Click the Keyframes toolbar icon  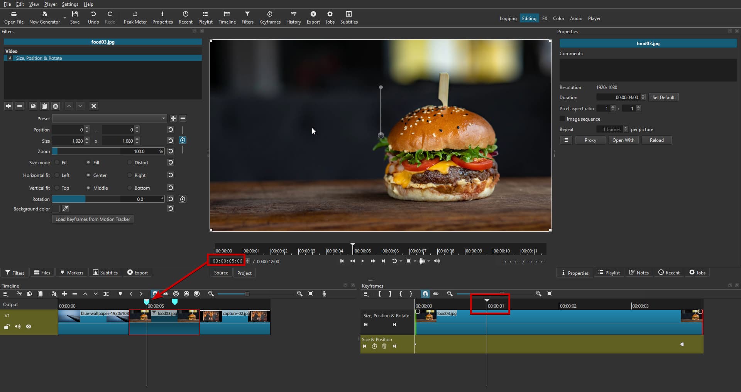[x=269, y=18]
